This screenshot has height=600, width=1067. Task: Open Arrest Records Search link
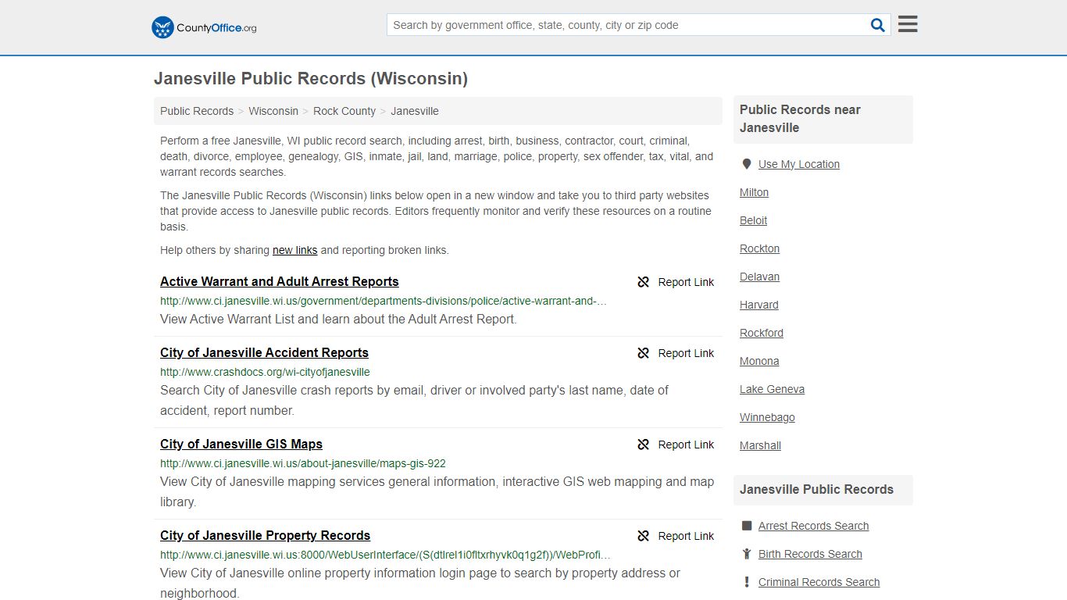[x=813, y=526]
